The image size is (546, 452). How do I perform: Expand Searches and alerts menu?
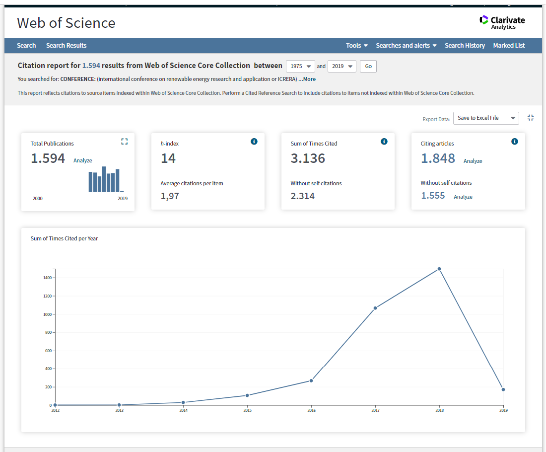point(407,46)
